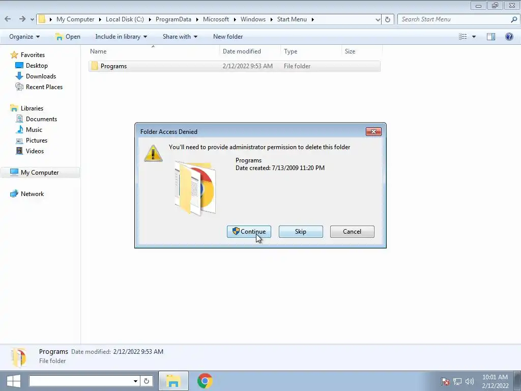
Task: Open taskbar address dropdown arrow
Action: (135, 381)
